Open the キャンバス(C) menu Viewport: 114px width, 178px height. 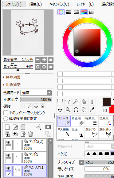coord(59,4)
